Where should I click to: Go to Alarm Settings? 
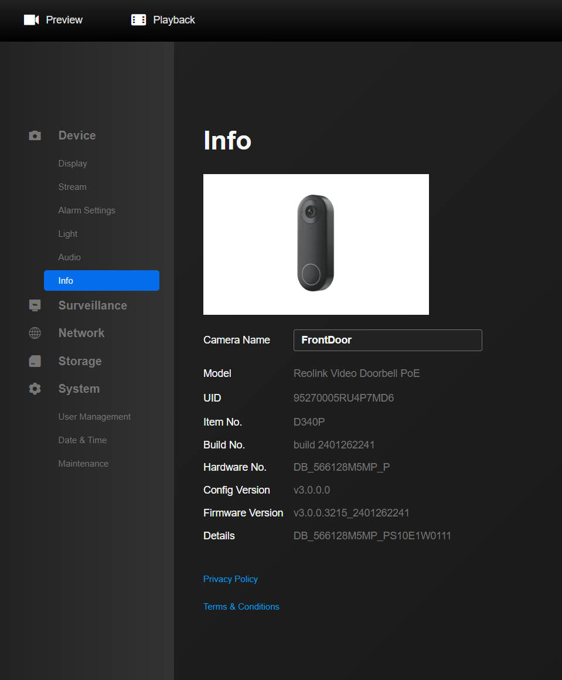[86, 210]
